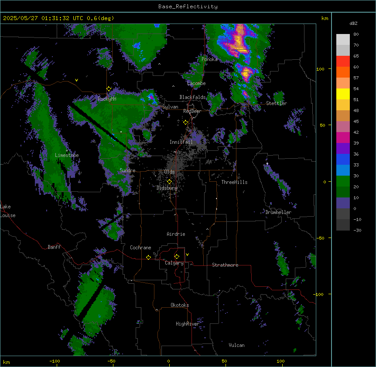Click the Limestone label
The width and height of the screenshot is (376, 367).
[67, 155]
